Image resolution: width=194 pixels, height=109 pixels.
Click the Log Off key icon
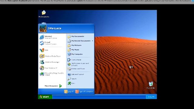pos(66,91)
